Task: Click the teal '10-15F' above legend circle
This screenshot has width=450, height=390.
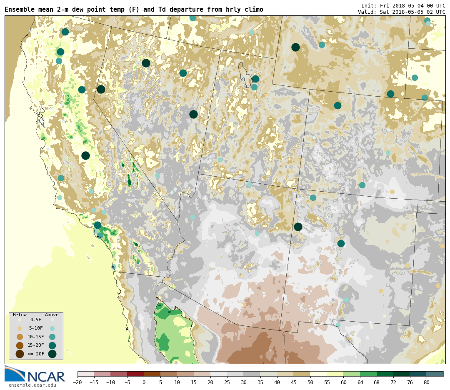Action: [x=52, y=337]
